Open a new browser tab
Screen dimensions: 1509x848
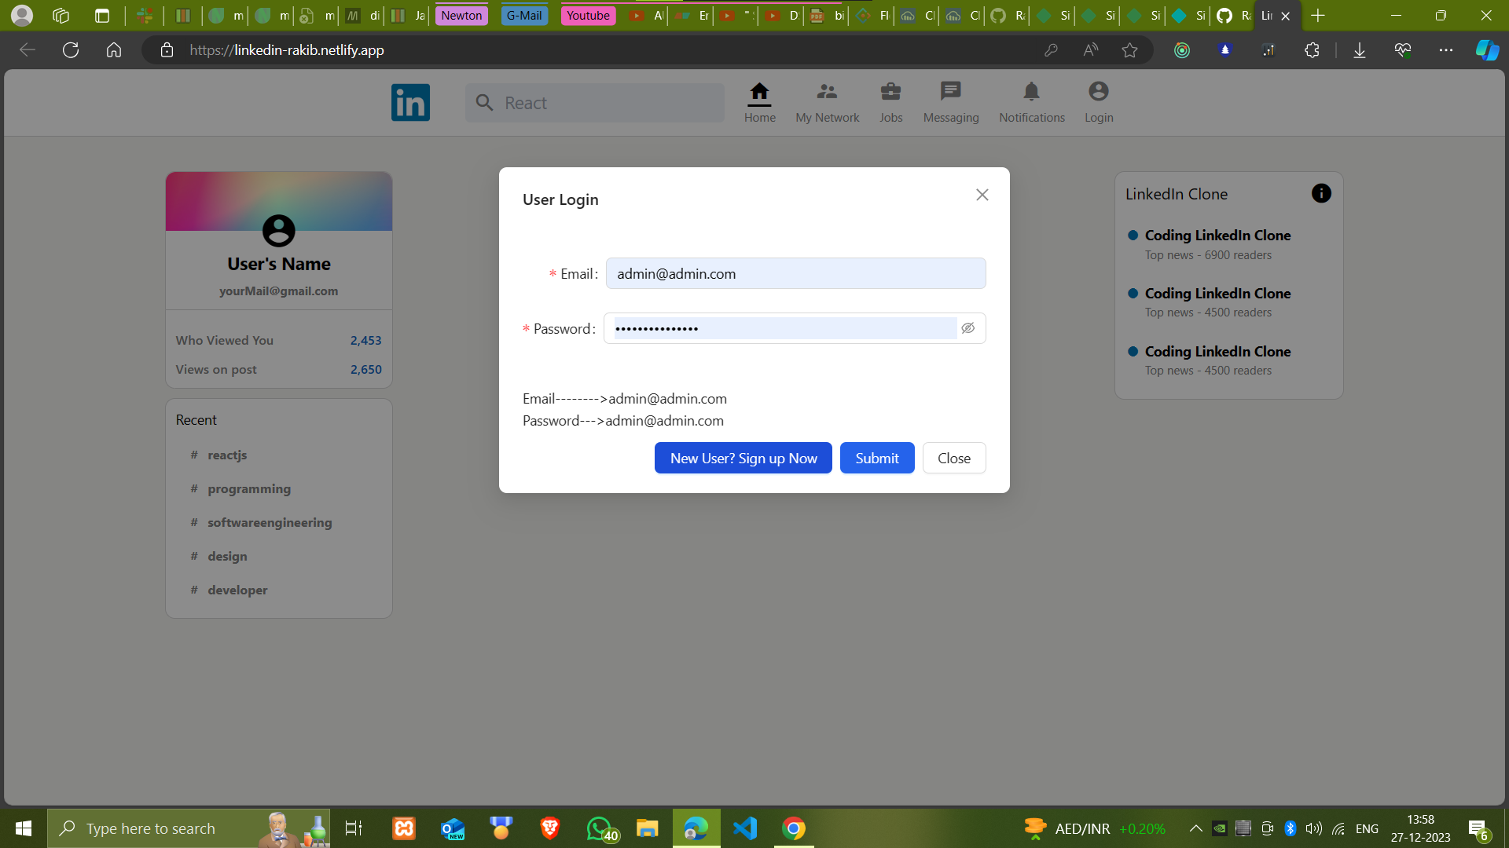coord(1318,15)
